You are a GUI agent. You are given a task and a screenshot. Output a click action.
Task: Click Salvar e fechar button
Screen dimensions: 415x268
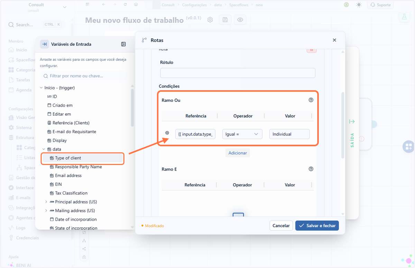(317, 226)
